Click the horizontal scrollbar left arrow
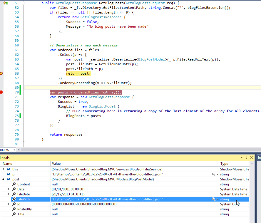Screen dimensions: 261x223 click(x=19, y=150)
